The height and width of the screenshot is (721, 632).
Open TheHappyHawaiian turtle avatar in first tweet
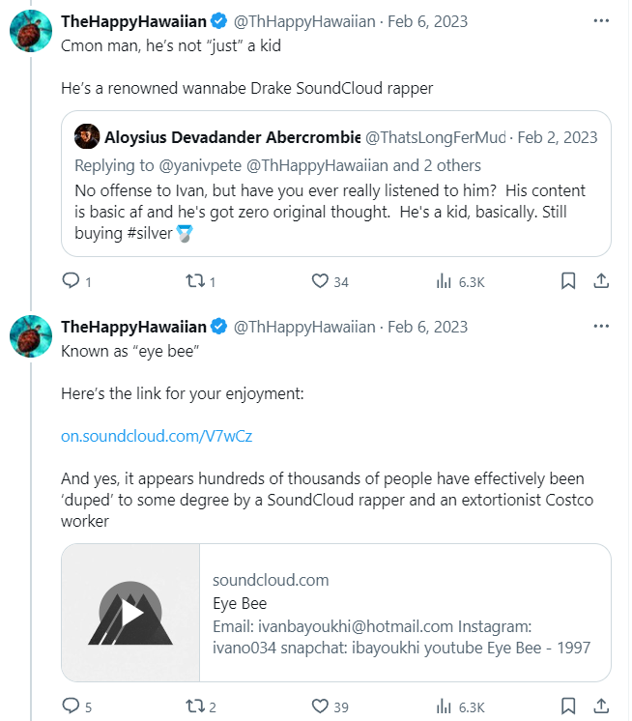pos(31,33)
